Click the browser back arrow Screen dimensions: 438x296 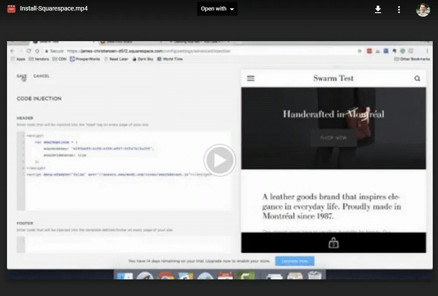tap(12, 51)
